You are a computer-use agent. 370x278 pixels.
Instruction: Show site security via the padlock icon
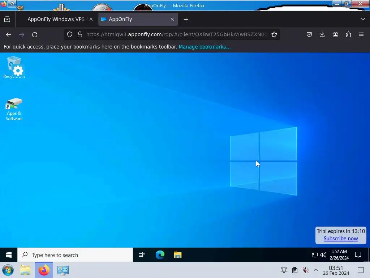point(80,34)
